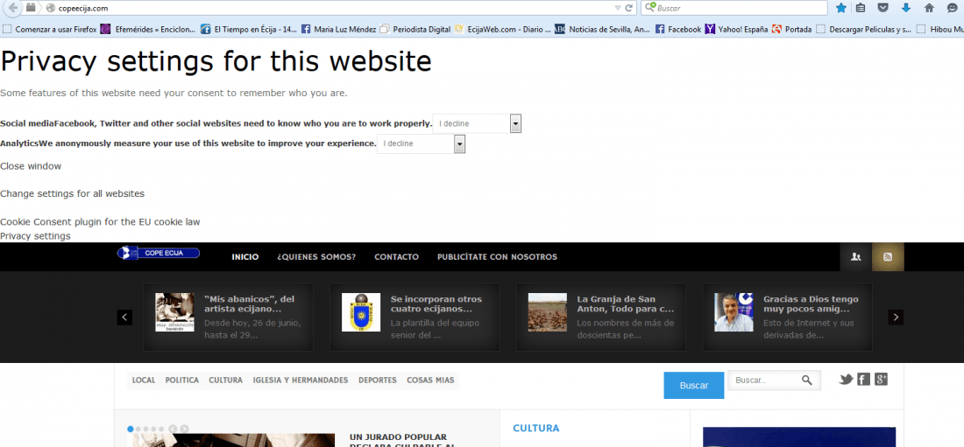Open PUBLICÍTATE CON NOSOTROS menu item
Image resolution: width=964 pixels, height=447 pixels.
coord(498,256)
